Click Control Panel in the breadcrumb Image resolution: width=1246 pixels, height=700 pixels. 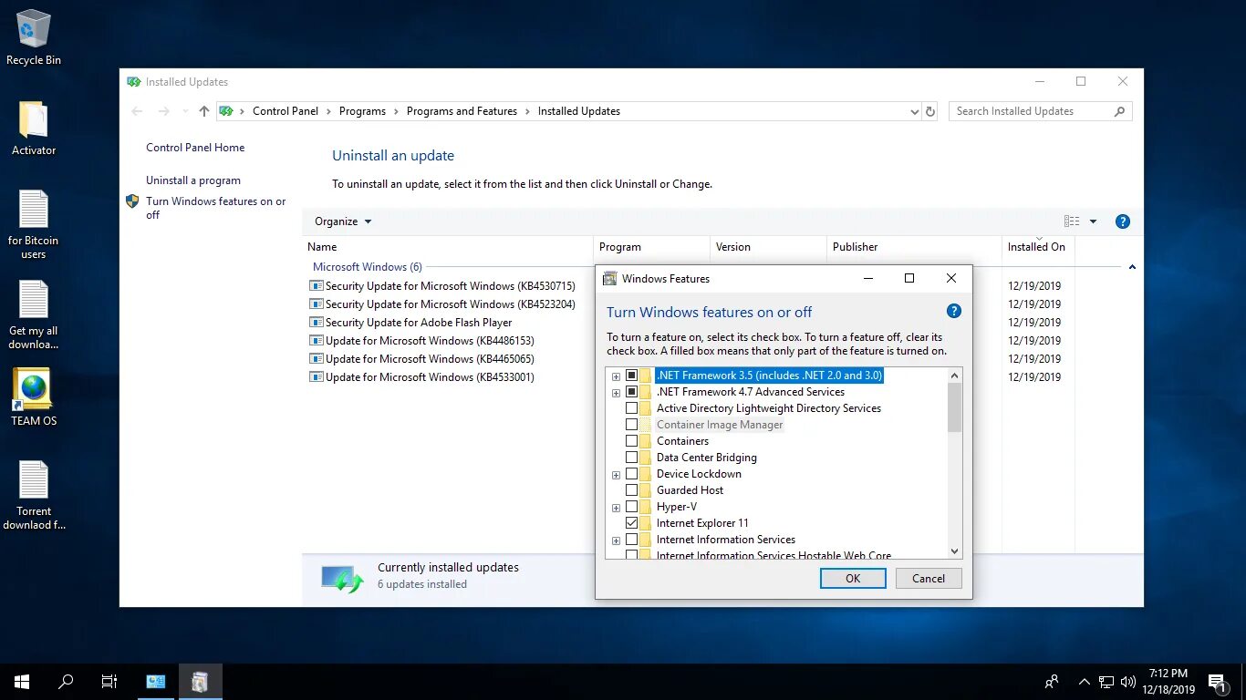(x=286, y=111)
